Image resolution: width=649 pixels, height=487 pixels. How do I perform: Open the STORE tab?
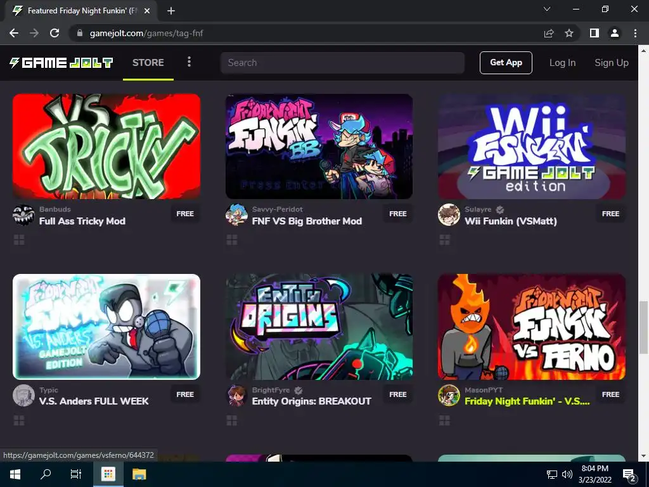(148, 63)
